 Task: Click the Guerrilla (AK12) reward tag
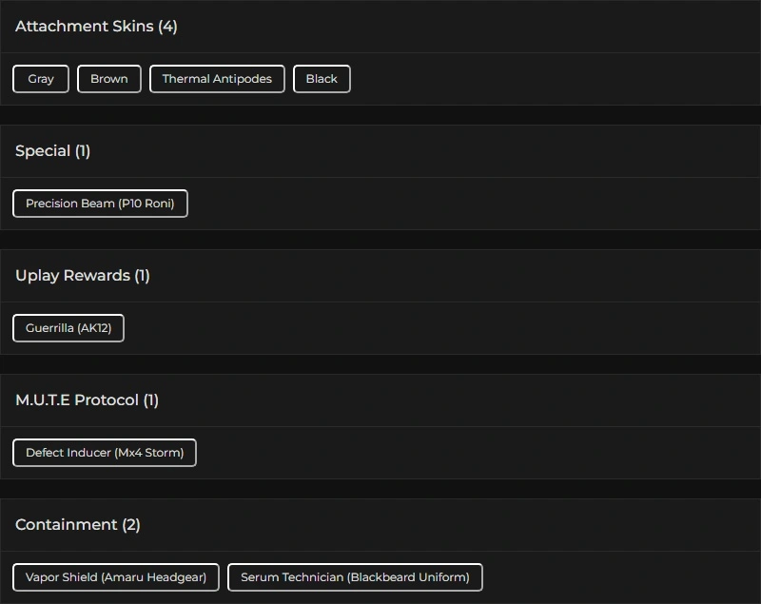click(x=68, y=328)
